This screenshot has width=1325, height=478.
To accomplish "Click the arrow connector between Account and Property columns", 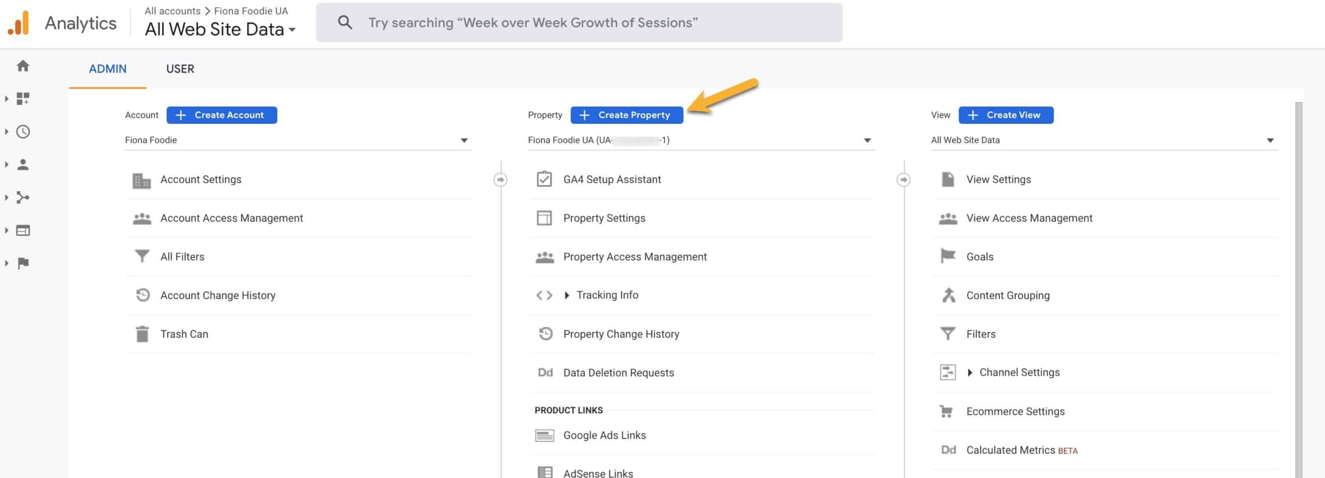I will click(x=500, y=180).
